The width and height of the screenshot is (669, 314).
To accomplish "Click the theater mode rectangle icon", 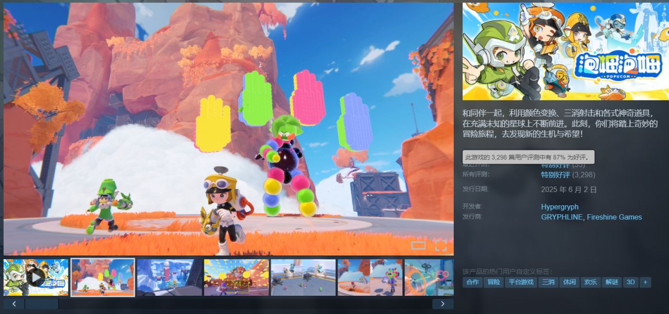I will click(419, 246).
